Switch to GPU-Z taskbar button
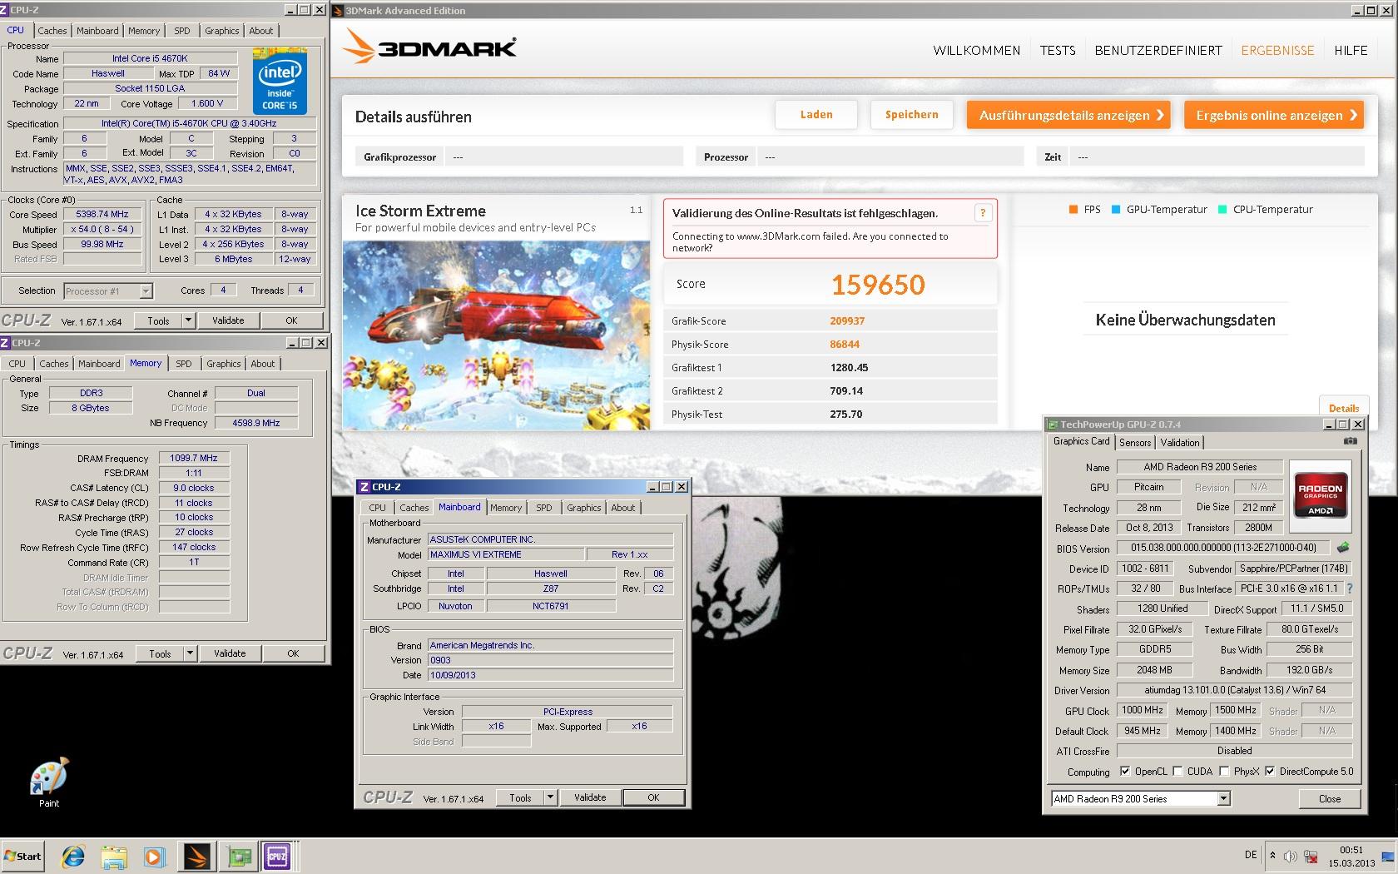The width and height of the screenshot is (1398, 874). (240, 856)
